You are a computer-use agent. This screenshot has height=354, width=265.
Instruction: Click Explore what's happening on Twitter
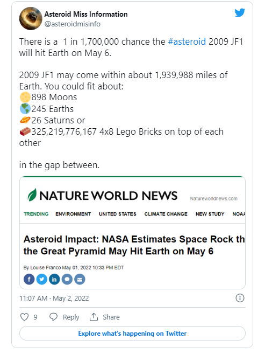(x=132, y=333)
